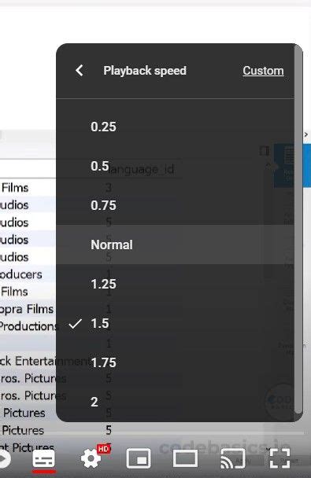311x478 pixels.
Task: Enter full screen mode
Action: click(280, 458)
